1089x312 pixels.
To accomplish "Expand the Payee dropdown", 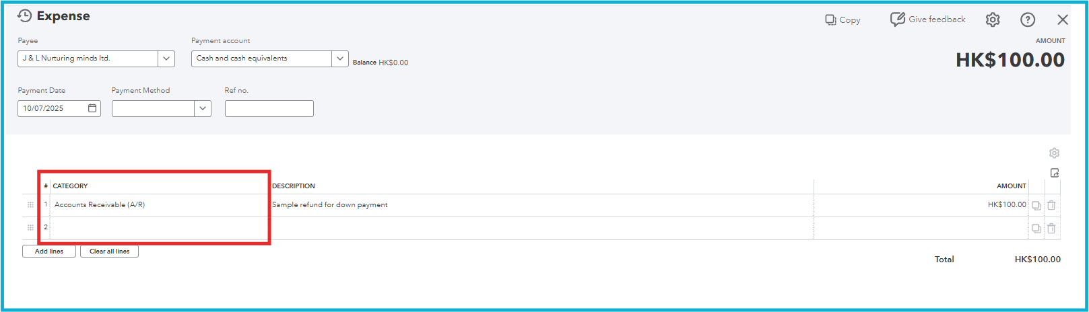I will [166, 58].
